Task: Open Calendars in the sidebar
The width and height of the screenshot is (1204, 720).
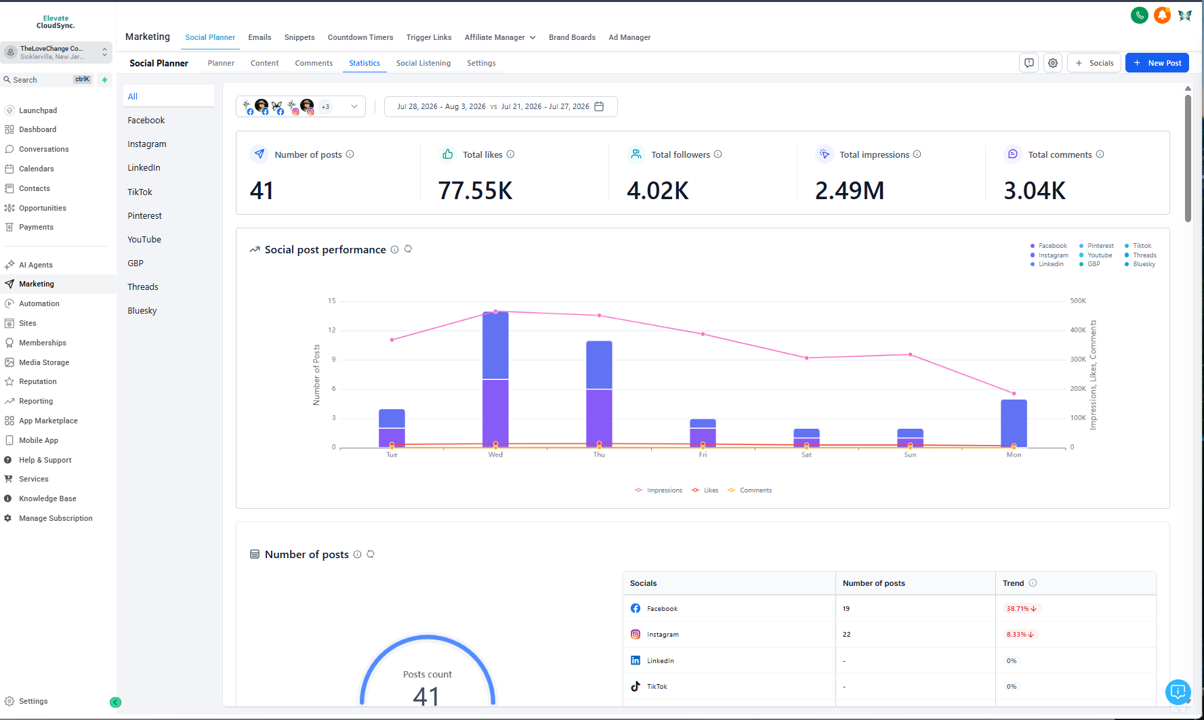Action: (x=36, y=169)
